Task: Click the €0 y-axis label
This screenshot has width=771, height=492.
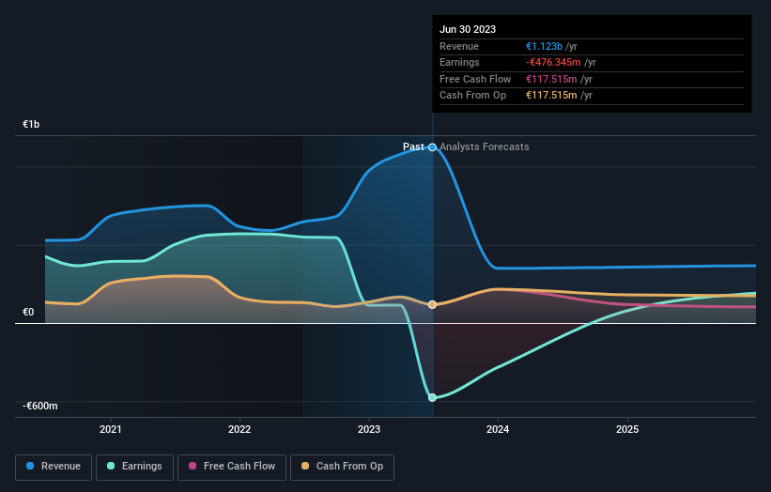Action: [28, 312]
